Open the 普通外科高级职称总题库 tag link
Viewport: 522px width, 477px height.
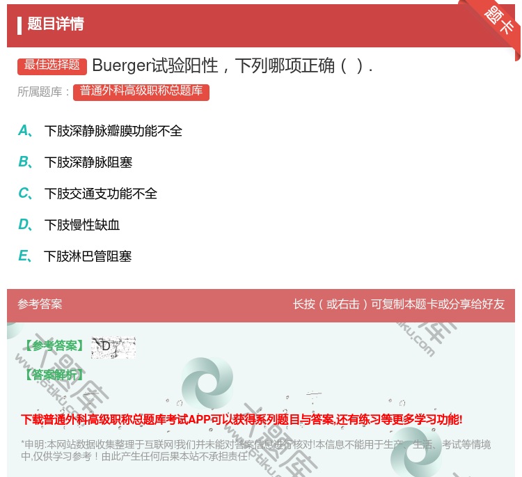[141, 92]
